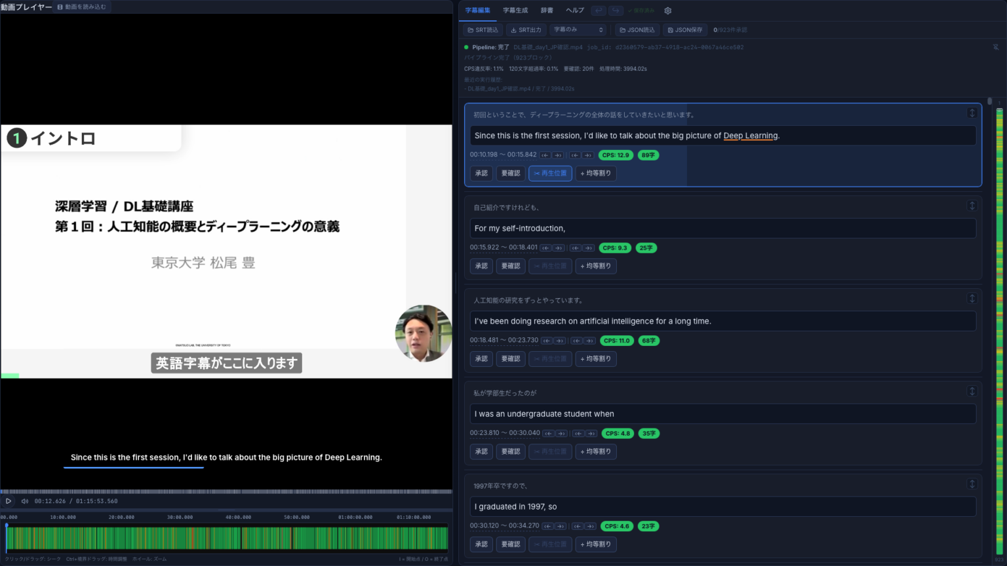Nudge start later for 'I was an undergraduate' subtitle
1007x566 pixels.
pos(561,434)
